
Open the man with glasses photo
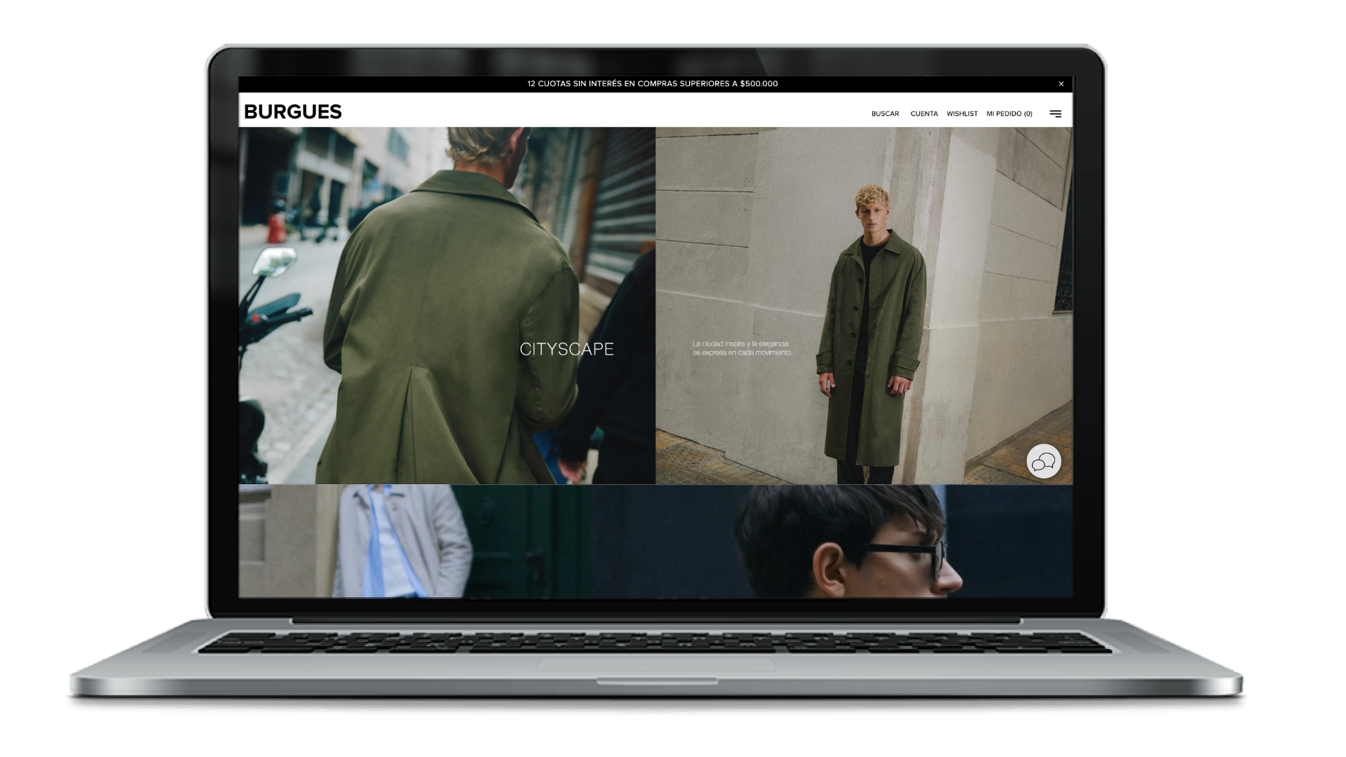pyautogui.click(x=831, y=541)
